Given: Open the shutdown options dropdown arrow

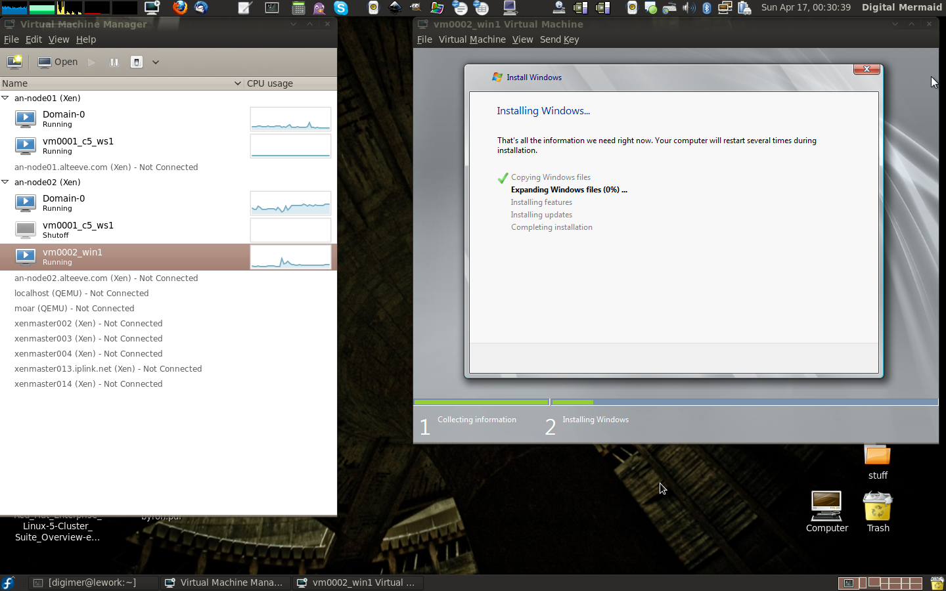Looking at the screenshot, I should tap(156, 62).
